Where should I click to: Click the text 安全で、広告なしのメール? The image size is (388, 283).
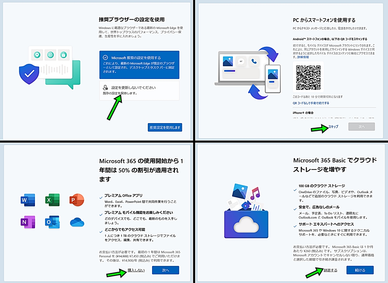pos(319,207)
